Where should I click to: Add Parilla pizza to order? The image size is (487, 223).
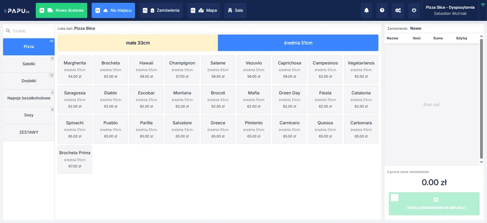pos(146,129)
